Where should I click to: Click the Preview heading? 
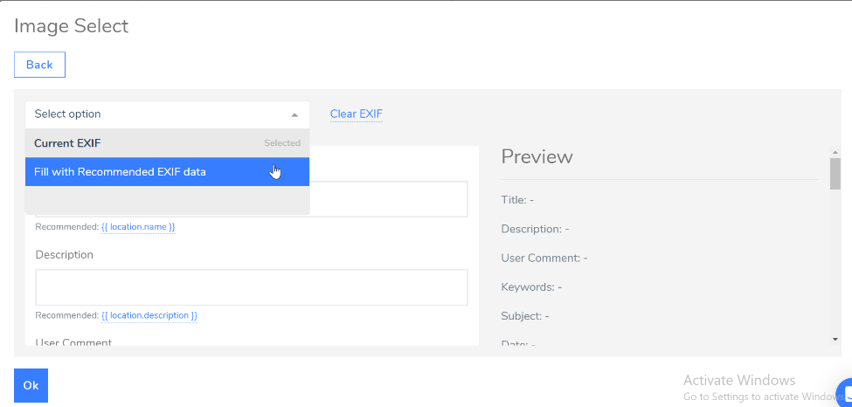click(537, 157)
